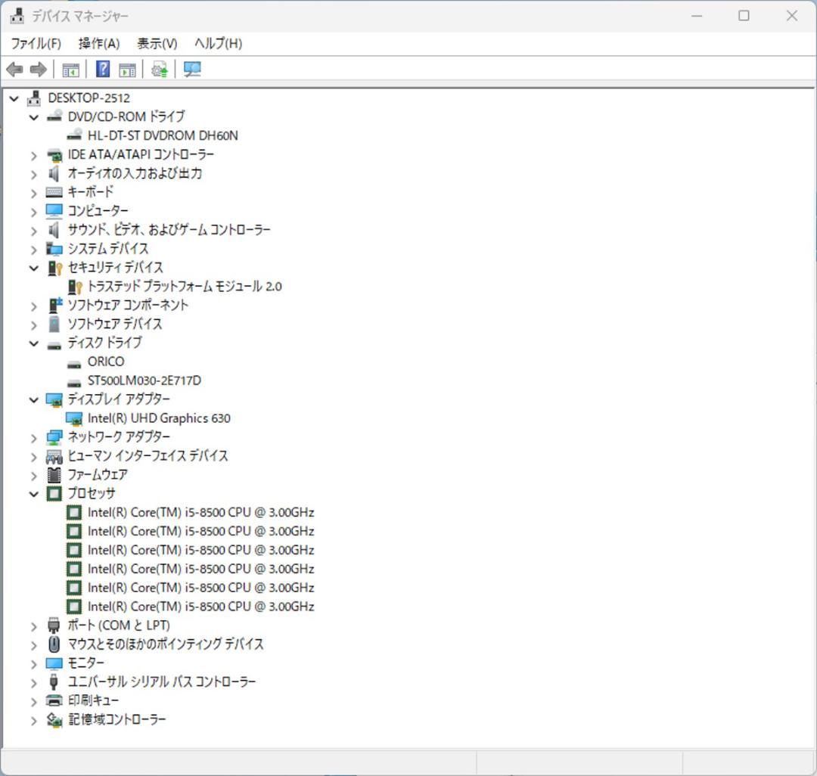Image resolution: width=817 pixels, height=776 pixels.
Task: Click the Forward navigation arrow
Action: click(36, 69)
